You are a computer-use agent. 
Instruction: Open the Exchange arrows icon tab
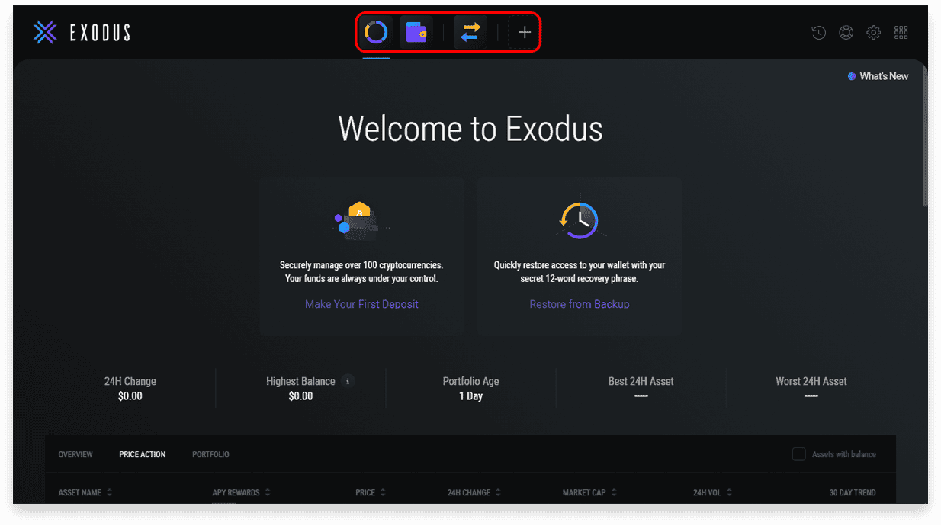pos(470,32)
